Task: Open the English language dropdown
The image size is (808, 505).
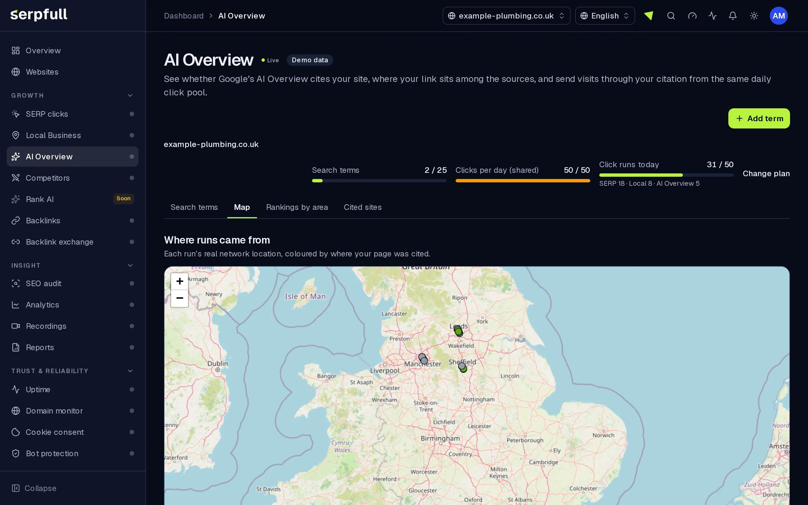Action: (605, 16)
